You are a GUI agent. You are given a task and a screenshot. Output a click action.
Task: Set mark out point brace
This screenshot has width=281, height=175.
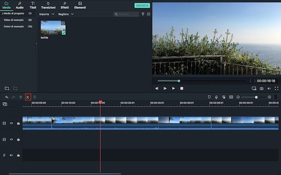[255, 81]
